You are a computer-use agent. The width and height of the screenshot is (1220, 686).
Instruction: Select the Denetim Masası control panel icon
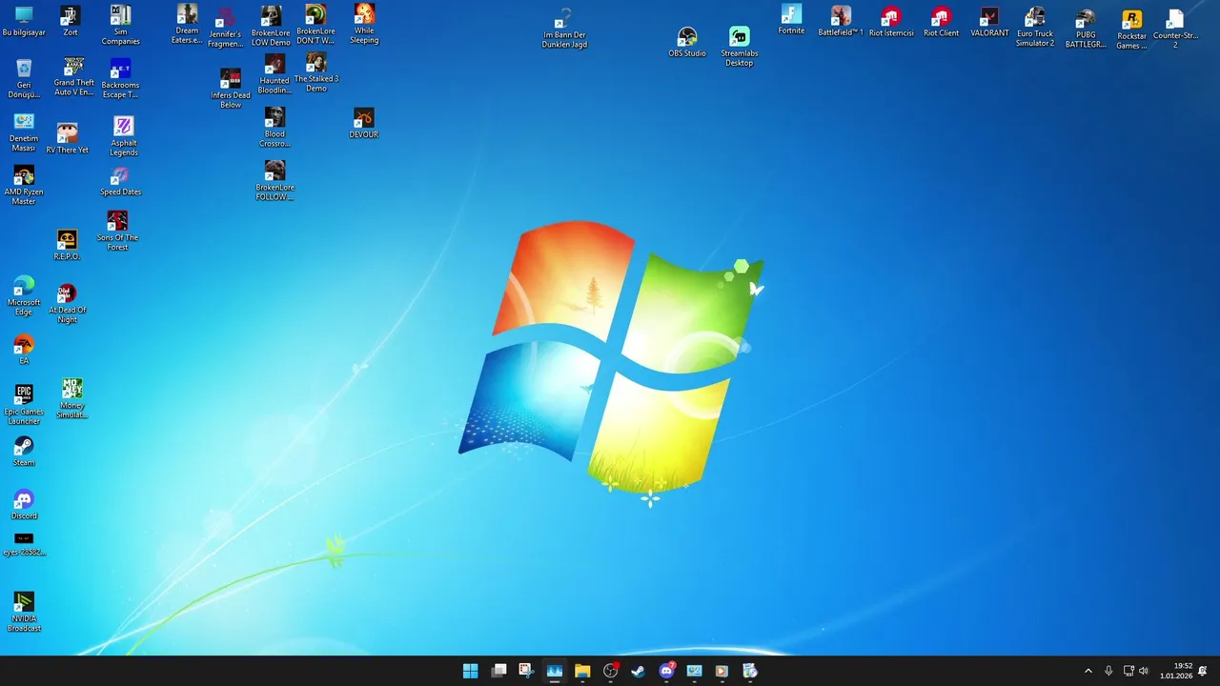tap(24, 131)
